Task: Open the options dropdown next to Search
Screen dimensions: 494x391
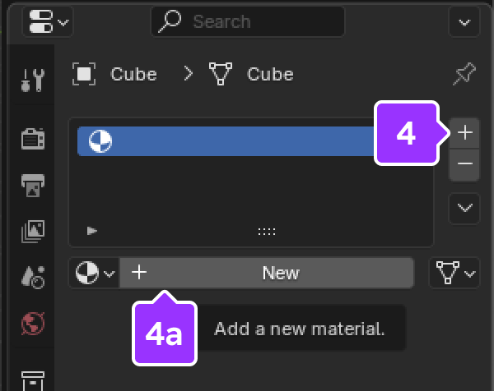Action: click(x=464, y=21)
